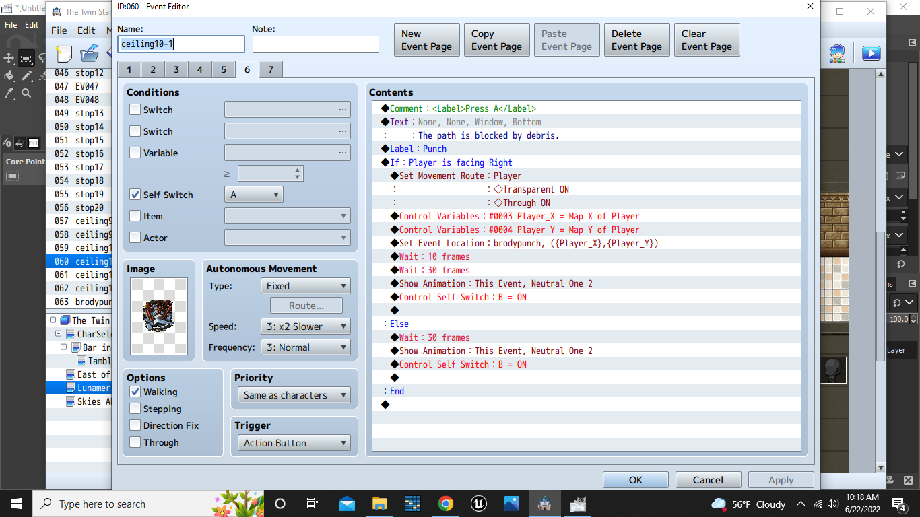Open Google Chrome from the taskbar
The image size is (920, 517).
pos(445,504)
